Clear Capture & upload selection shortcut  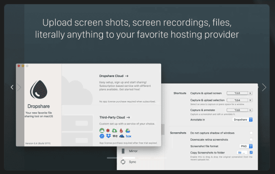pyautogui.click(x=250, y=100)
